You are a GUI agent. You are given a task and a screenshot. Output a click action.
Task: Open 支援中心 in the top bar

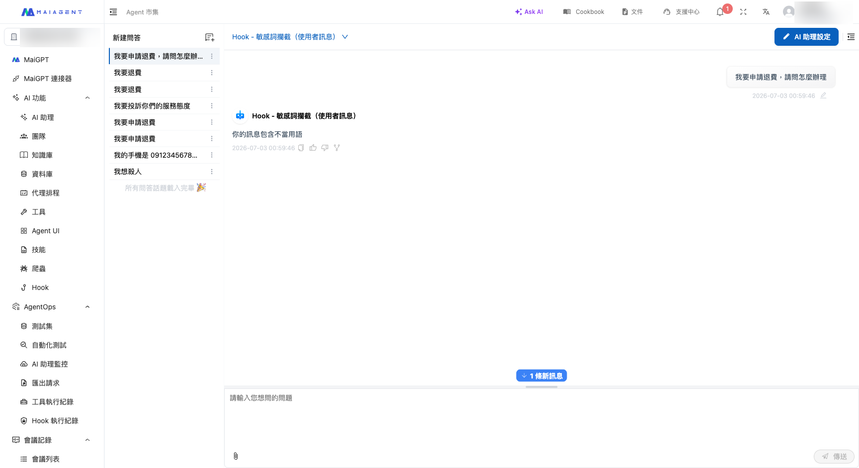[x=681, y=12]
